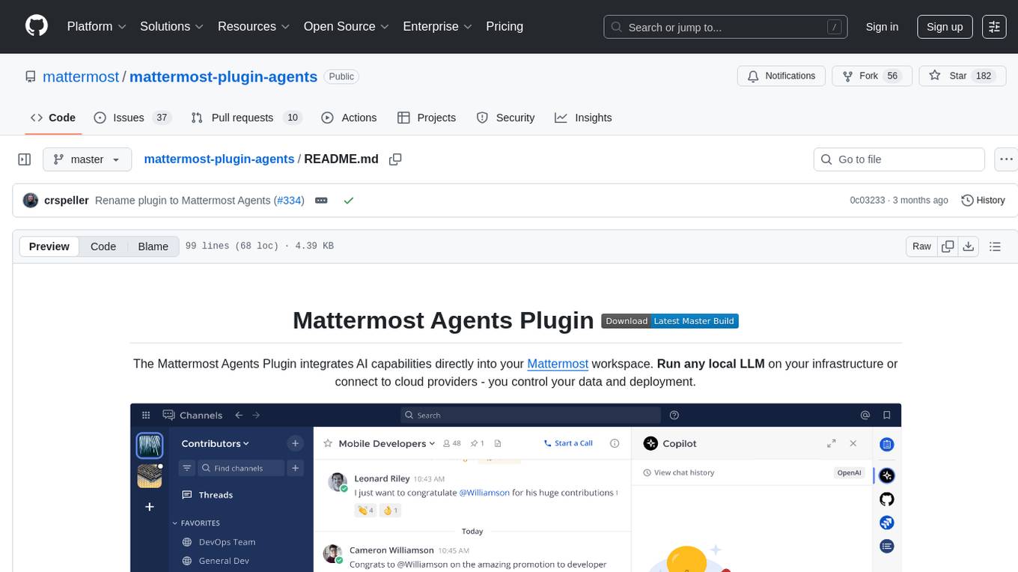Open the Pricing page
The image size is (1018, 572).
(x=505, y=26)
